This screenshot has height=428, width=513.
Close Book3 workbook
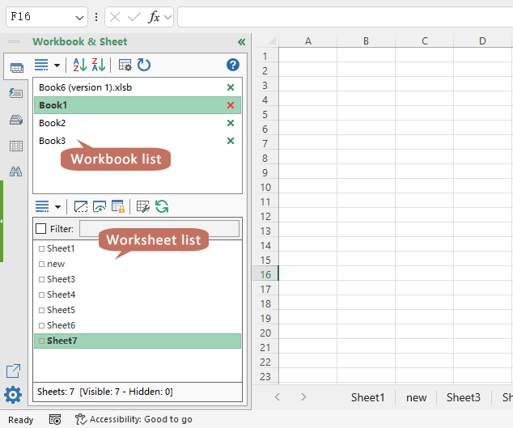pos(231,141)
